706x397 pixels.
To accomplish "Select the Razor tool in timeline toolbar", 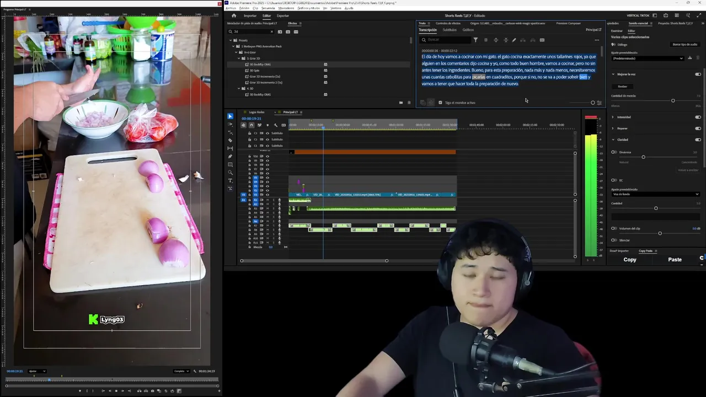I will tap(230, 140).
